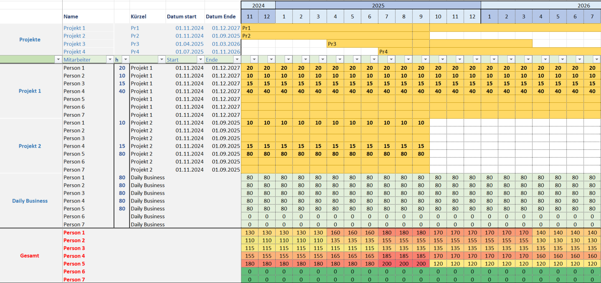Select red Person 3 in Gesamt section
This screenshot has width=601, height=283.
click(x=74, y=248)
